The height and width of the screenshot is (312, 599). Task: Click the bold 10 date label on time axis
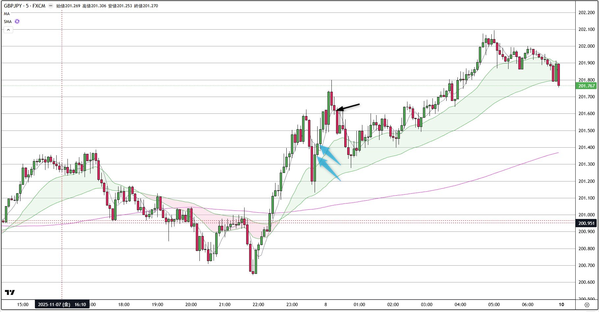pos(561,304)
